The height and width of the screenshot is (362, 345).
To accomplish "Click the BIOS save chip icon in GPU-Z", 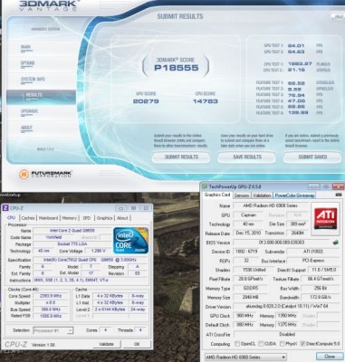I will 336,243.
